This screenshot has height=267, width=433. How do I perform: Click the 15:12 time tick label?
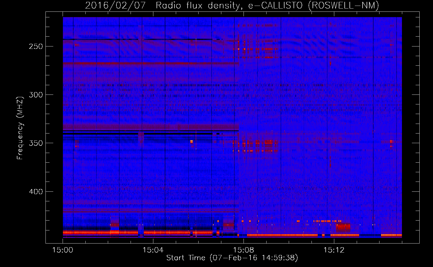click(x=334, y=250)
